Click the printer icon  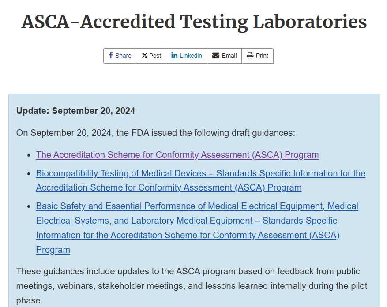250,56
